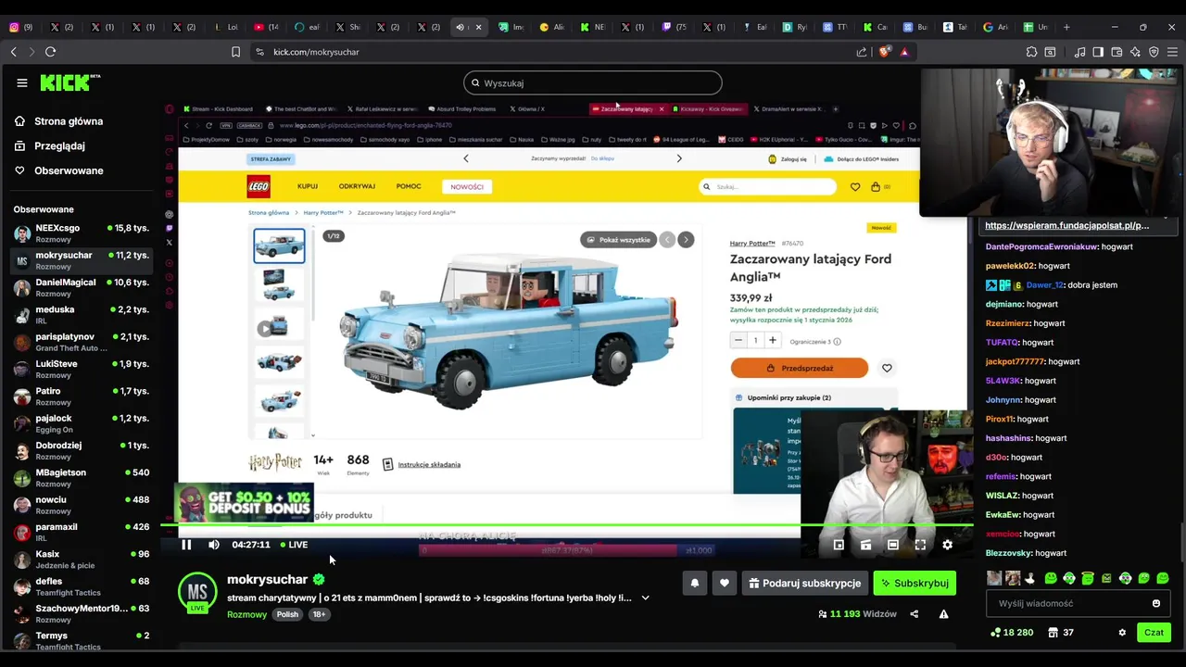1186x667 pixels.
Task: Expand the stream title description chevron
Action: 646,598
